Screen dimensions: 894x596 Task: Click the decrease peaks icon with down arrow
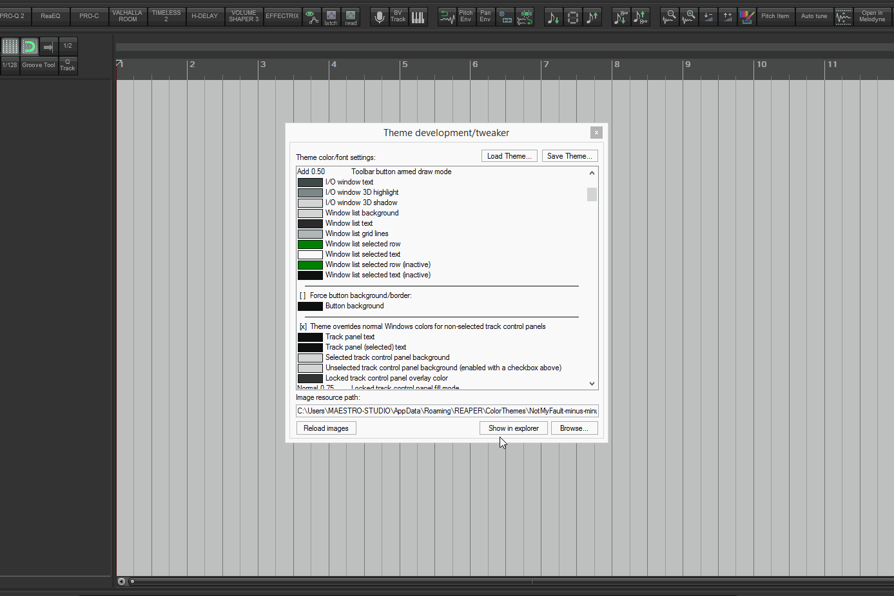708,17
